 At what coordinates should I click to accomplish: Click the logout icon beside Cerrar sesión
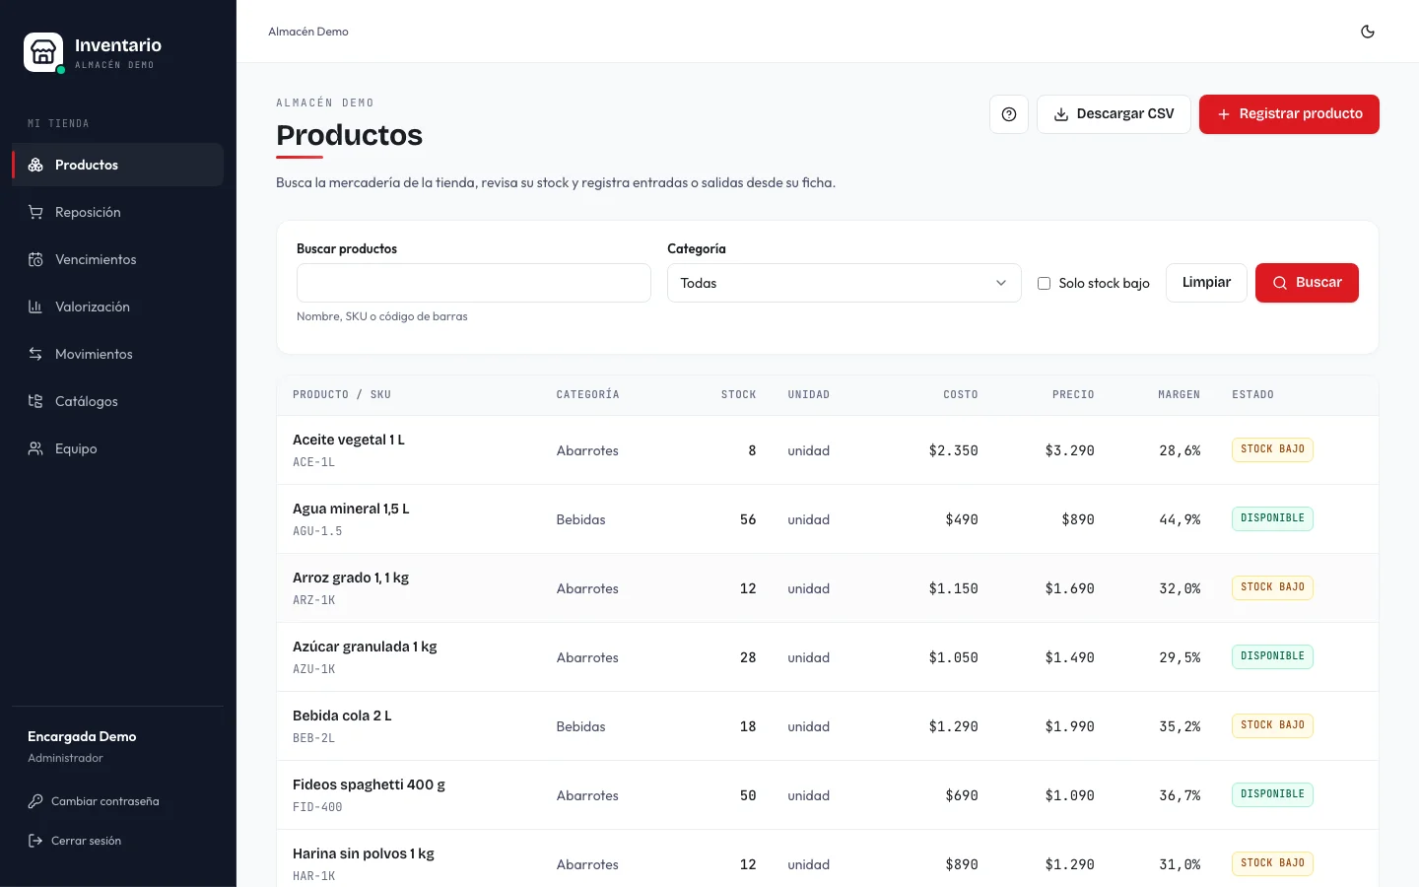coord(35,841)
